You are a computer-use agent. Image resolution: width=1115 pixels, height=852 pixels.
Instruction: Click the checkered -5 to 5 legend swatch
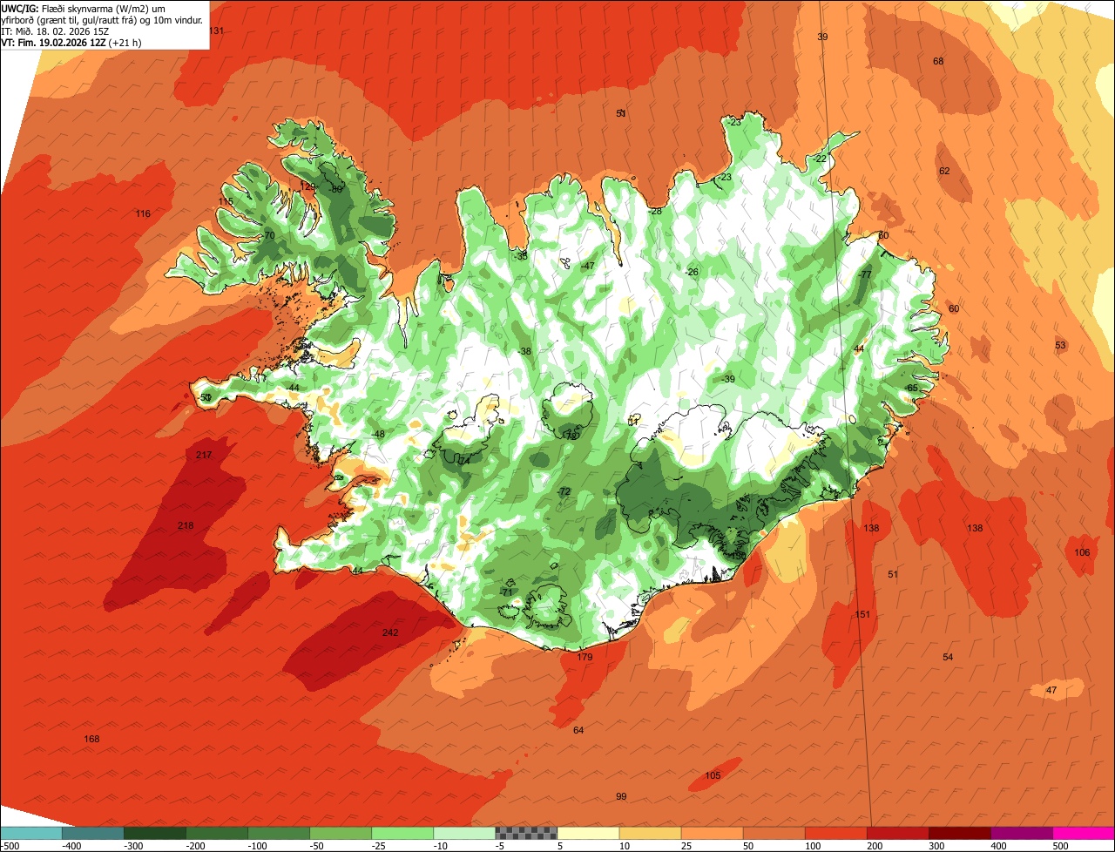pos(526,833)
